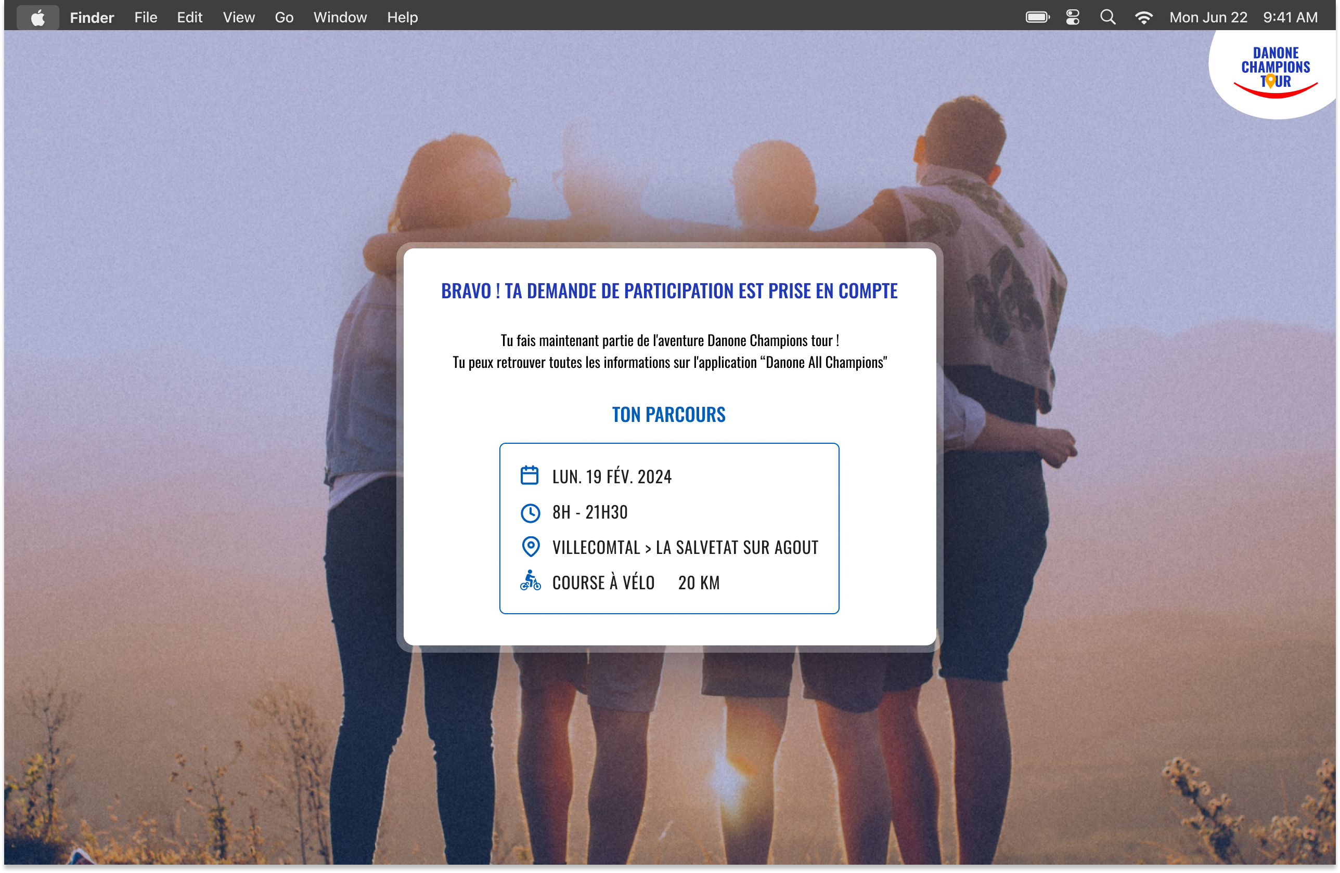Click the Danone Champions Tour logo
Screen dimensions: 1340x873
(x=1275, y=73)
